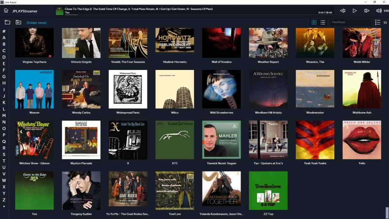This screenshot has width=389, height=219.
Task: Open the volume control
Action: (x=379, y=11)
